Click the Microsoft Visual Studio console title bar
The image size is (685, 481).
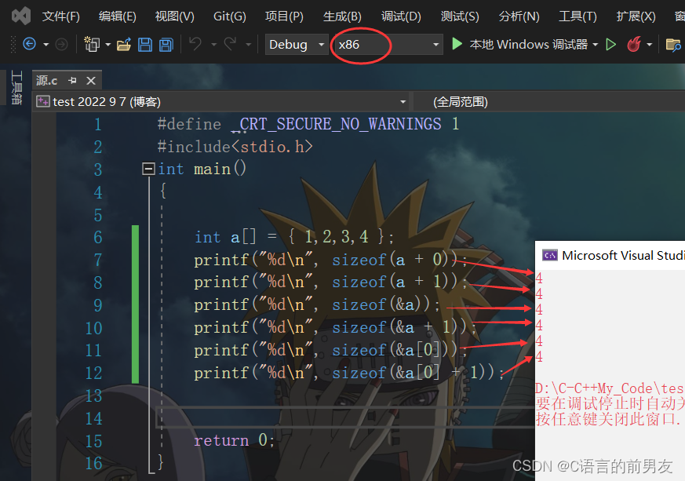[x=610, y=255]
